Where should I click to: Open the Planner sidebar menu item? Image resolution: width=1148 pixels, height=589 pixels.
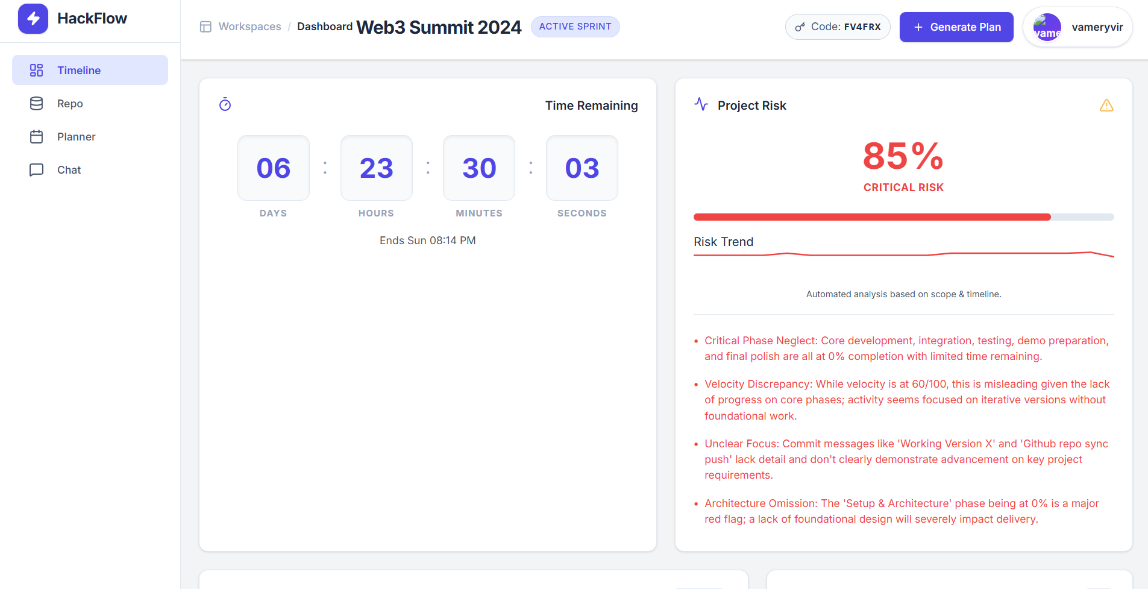76,137
